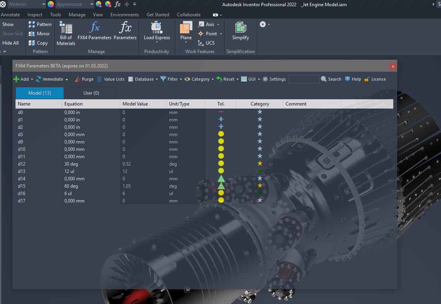This screenshot has width=441, height=304.
Task: Open the Parameters fx tool
Action: 125,31
